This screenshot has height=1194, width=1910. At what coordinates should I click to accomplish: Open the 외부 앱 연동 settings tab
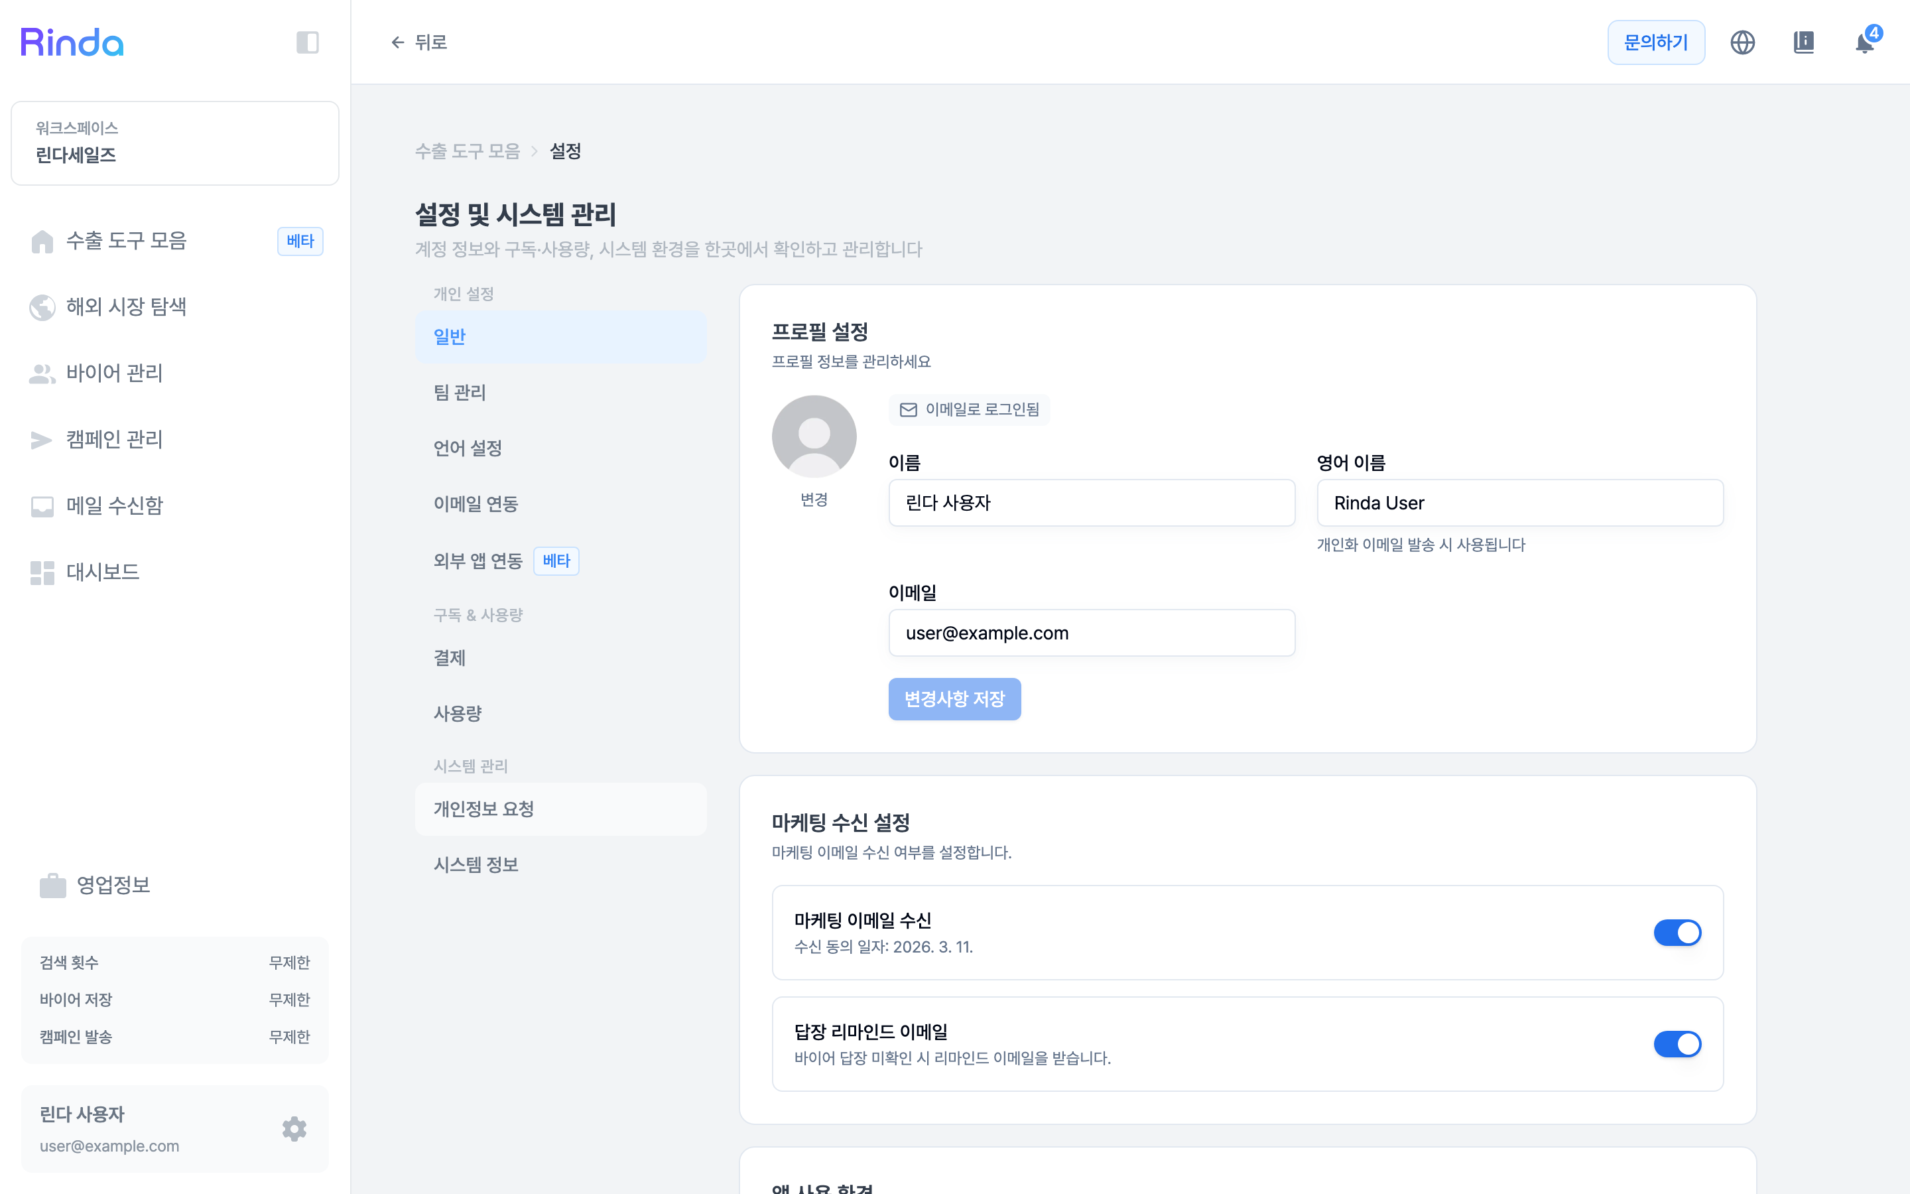click(560, 561)
